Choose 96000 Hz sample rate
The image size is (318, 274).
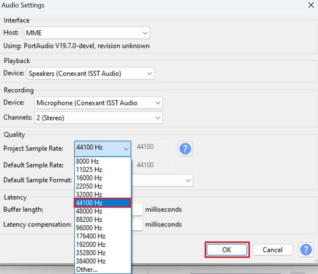point(103,228)
